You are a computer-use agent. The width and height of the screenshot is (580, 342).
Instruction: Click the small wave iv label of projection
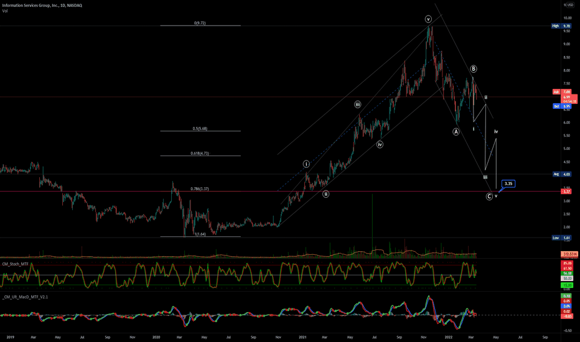pos(496,131)
